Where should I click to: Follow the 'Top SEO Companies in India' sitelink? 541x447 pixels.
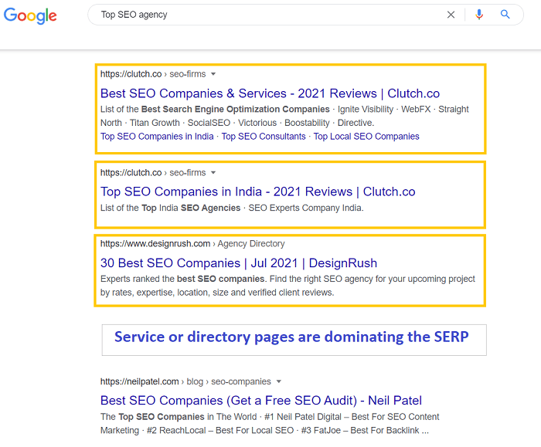point(157,137)
